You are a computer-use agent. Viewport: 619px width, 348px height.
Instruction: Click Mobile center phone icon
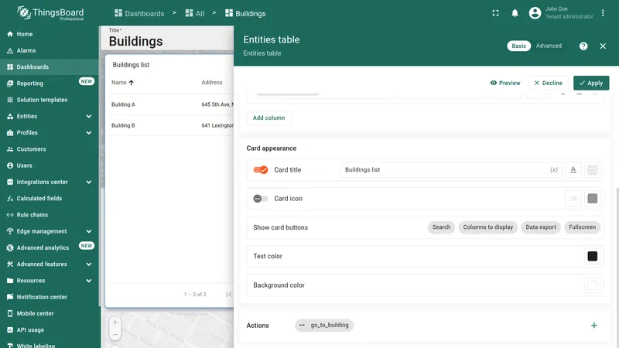(x=10, y=313)
